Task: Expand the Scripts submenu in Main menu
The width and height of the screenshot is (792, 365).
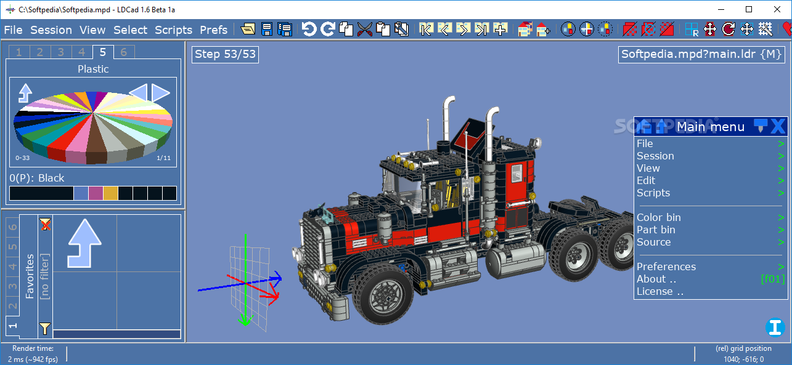Action: (711, 193)
